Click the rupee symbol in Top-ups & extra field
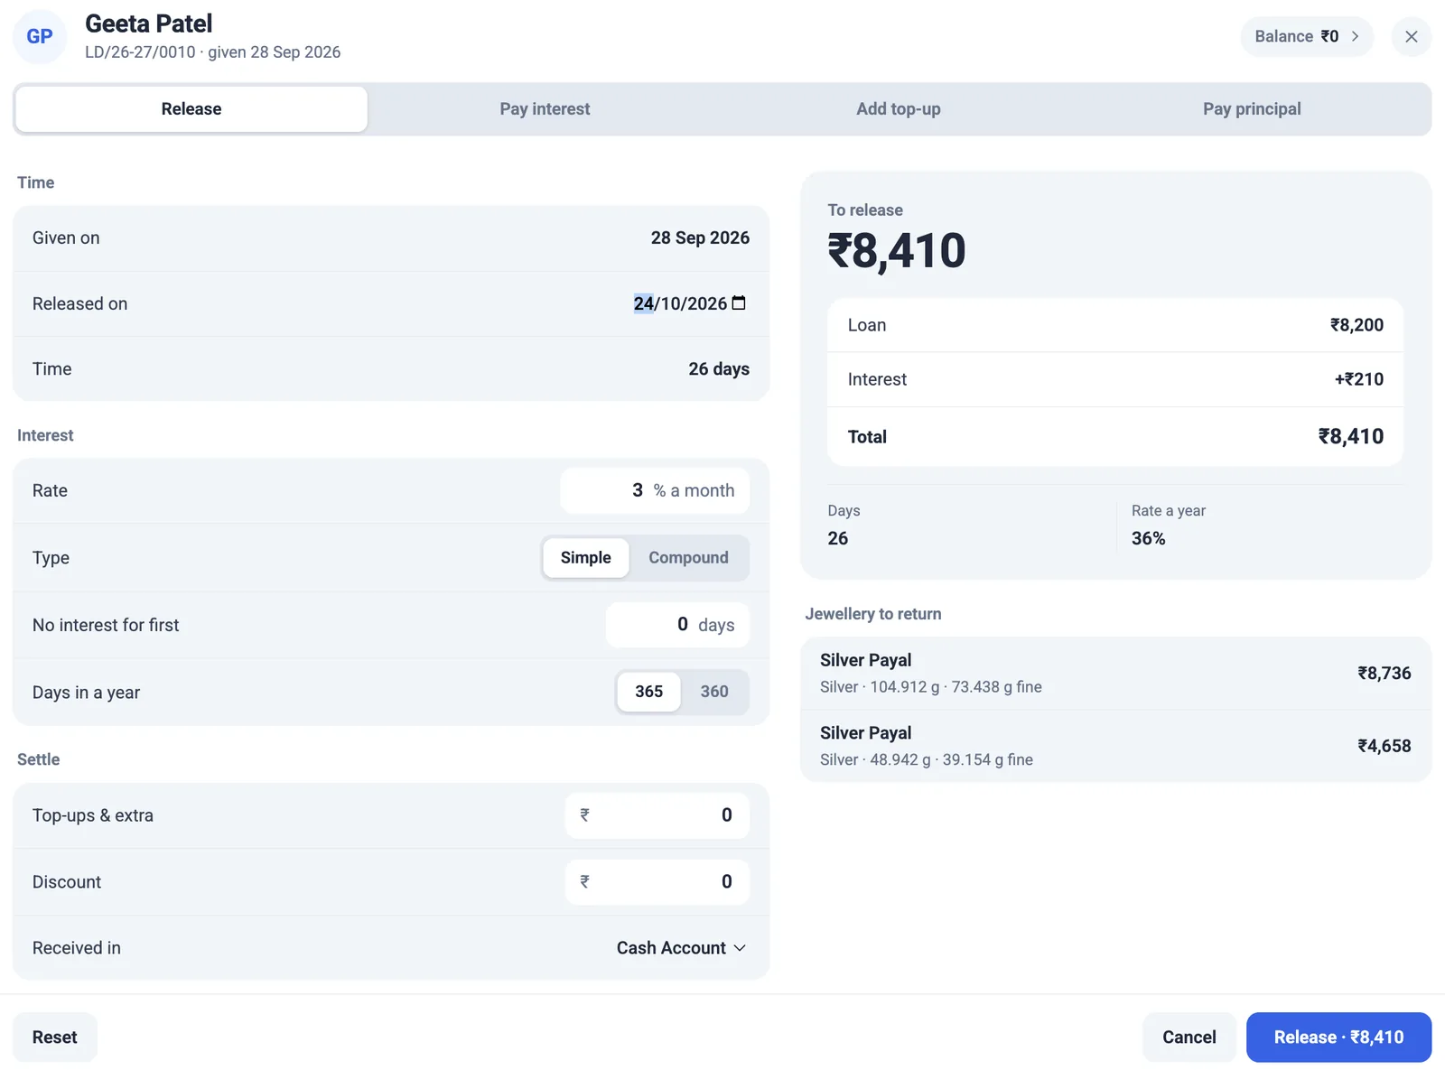Screen dimensions: 1445x1070 tap(584, 814)
